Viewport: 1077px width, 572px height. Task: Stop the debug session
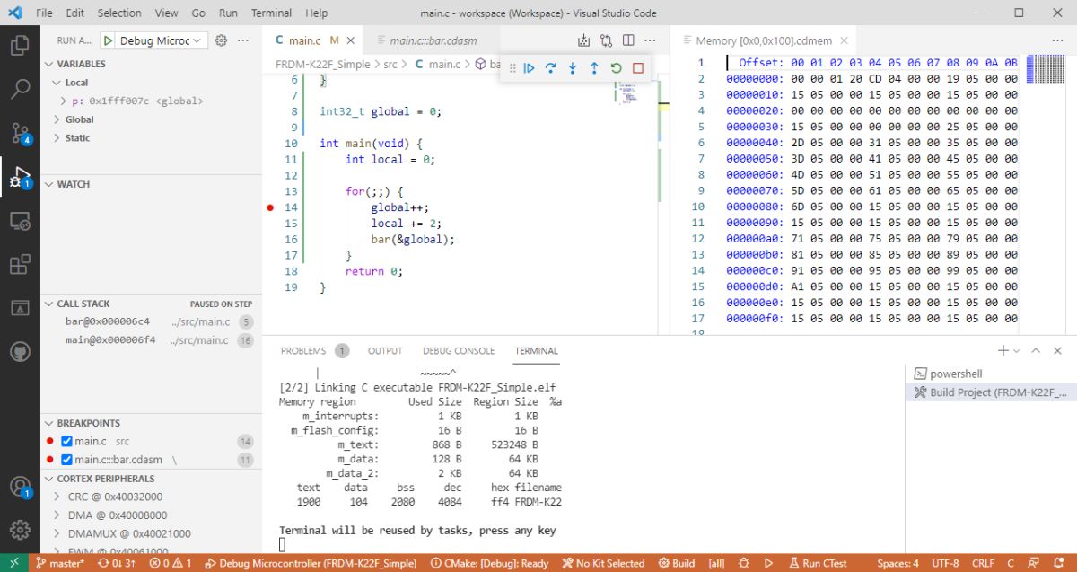638,68
